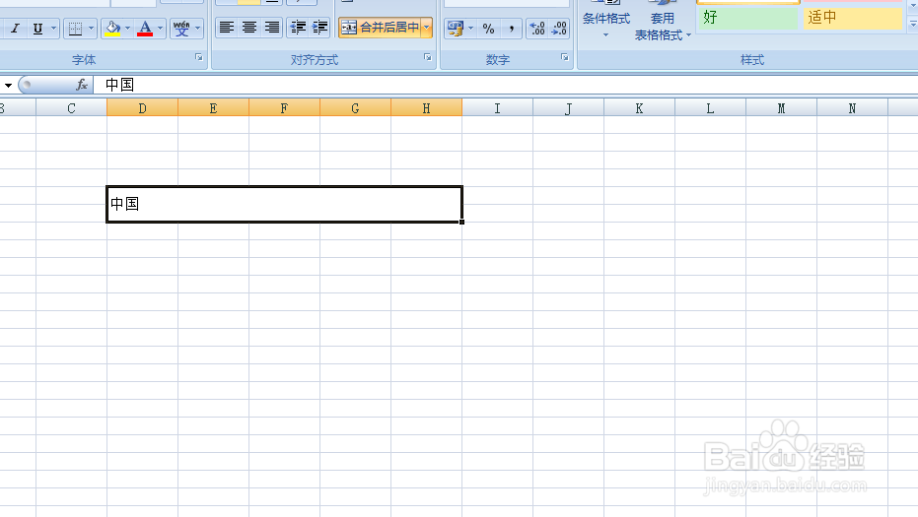Increase decimal places
This screenshot has width=918, height=517.
tap(536, 29)
